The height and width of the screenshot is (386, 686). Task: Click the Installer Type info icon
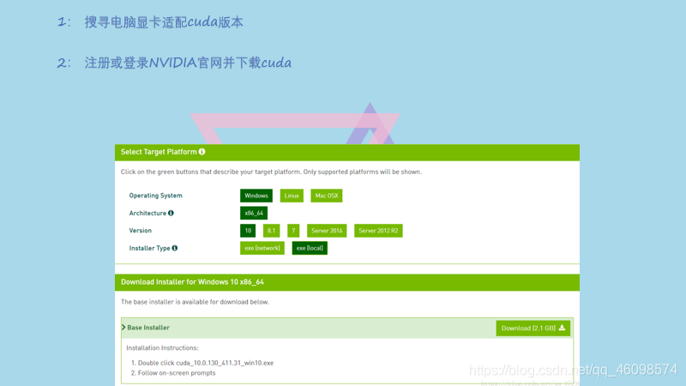tap(175, 248)
